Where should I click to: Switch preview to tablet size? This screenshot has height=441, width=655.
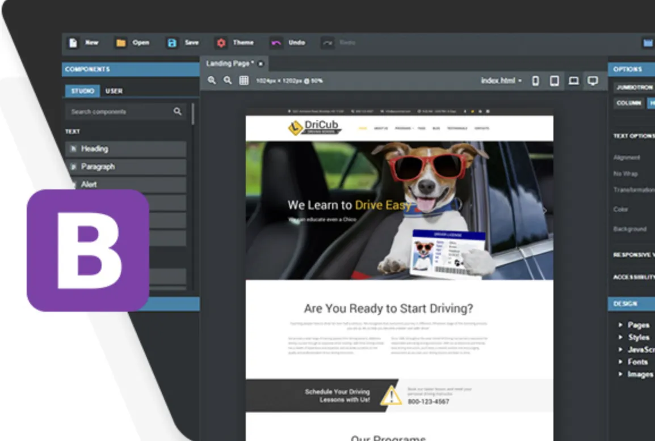tap(555, 80)
